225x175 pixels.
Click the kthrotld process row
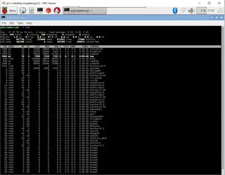[110, 143]
